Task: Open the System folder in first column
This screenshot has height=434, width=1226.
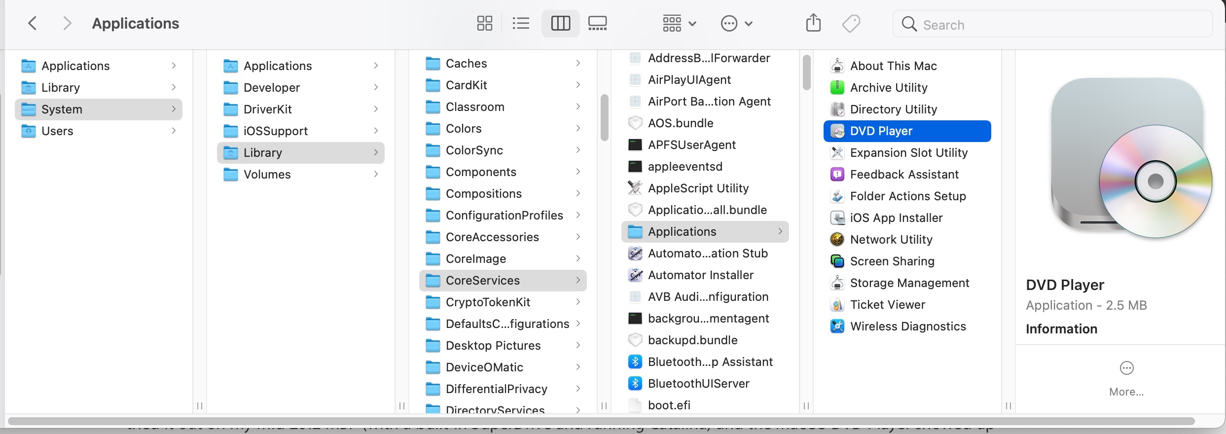Action: [99, 109]
